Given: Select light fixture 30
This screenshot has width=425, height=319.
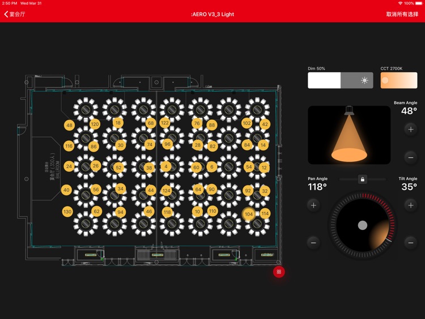Looking at the screenshot, I should point(121,145).
